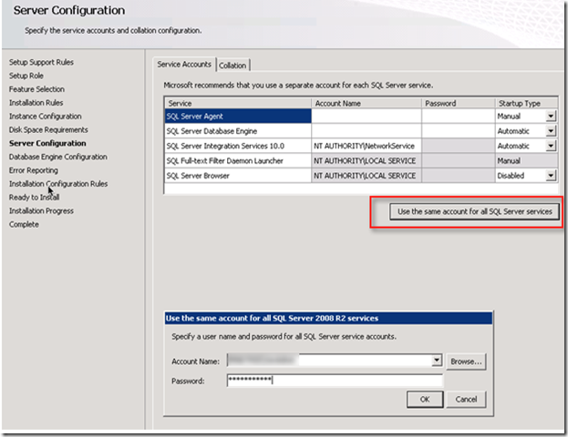Select the Service Accounts tab

pos(184,65)
